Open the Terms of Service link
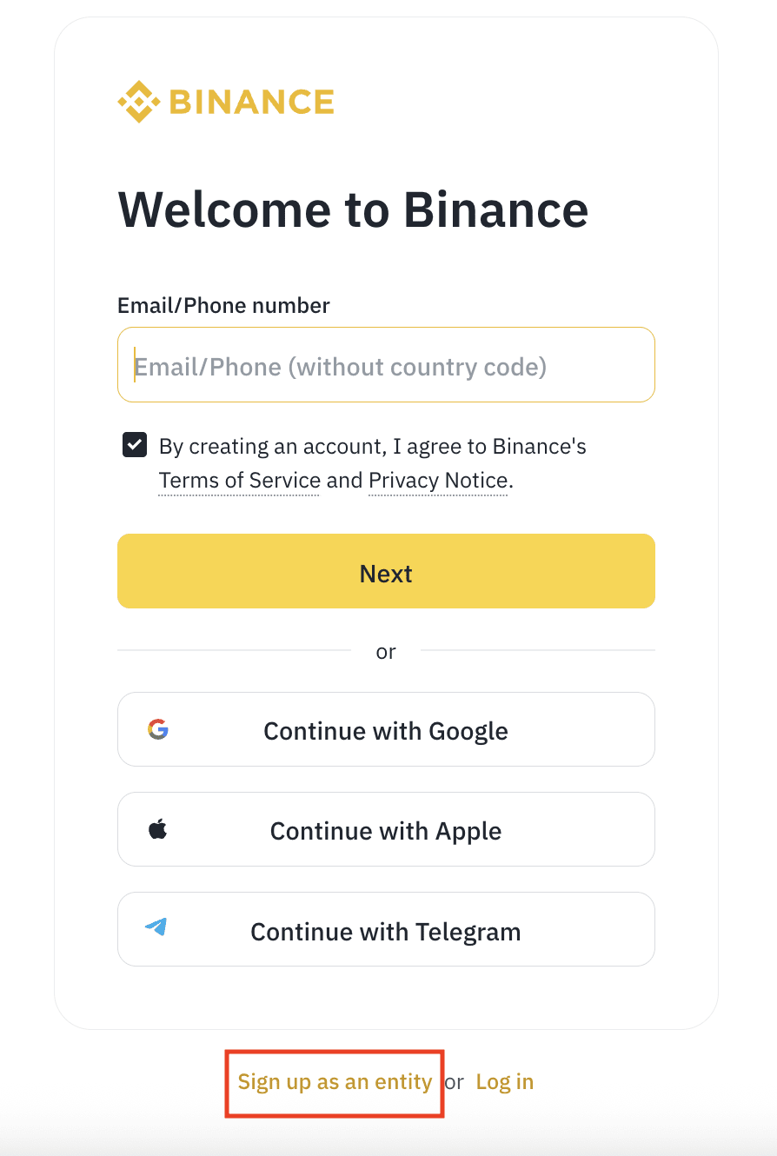Screen dimensions: 777x1156 (239, 481)
